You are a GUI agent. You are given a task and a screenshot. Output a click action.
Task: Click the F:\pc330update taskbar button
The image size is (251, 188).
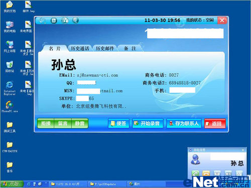[107, 184]
